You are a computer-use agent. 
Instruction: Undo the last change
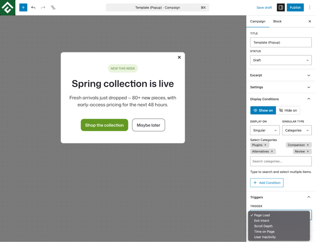[x=33, y=7]
